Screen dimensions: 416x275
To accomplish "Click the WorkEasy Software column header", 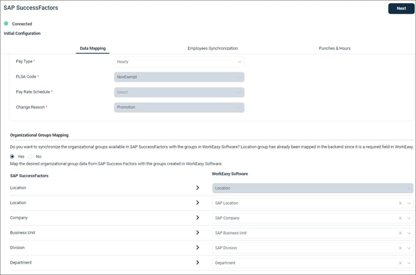I will 230,174.
